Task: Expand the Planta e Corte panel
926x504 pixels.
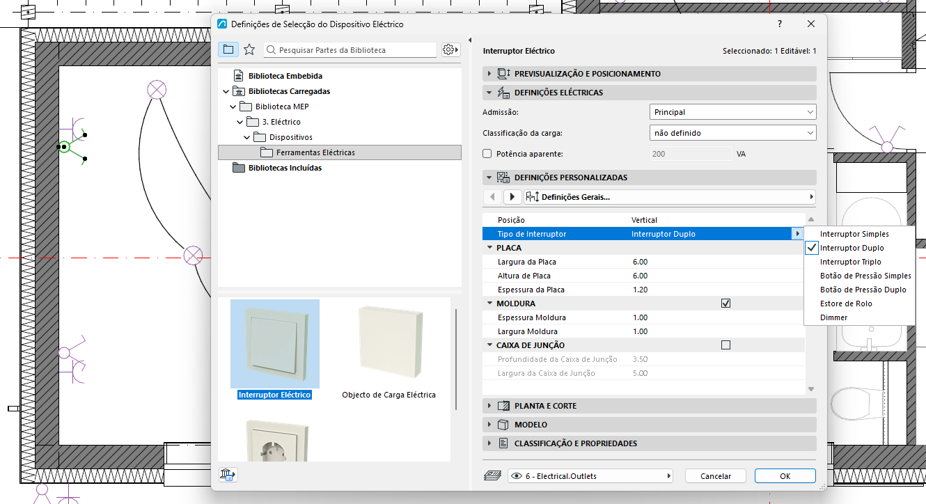Action: pos(649,406)
